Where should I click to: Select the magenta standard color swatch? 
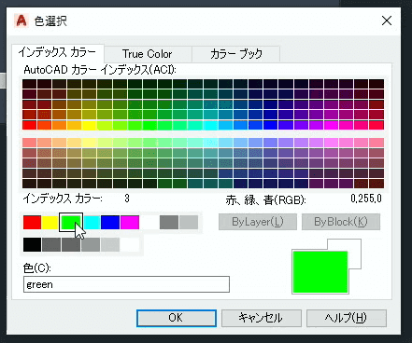point(130,223)
